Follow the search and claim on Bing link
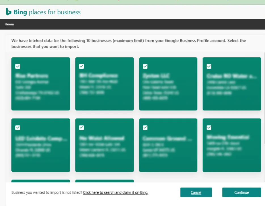 click(115, 193)
